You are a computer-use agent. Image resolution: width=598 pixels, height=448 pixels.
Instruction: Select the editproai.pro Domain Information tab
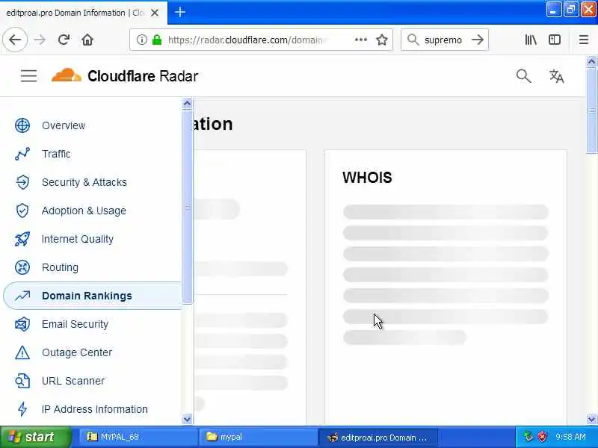(74, 13)
